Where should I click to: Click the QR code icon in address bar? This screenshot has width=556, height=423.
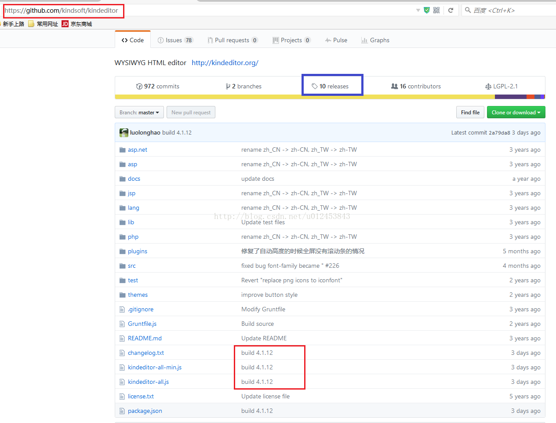436,10
